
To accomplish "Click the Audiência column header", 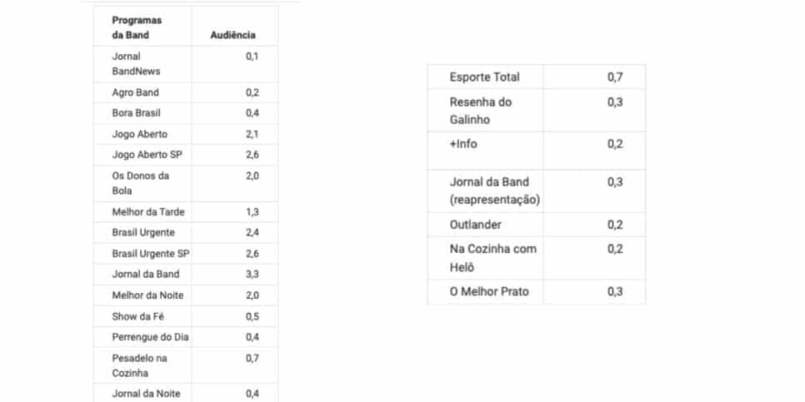I will click(x=232, y=36).
